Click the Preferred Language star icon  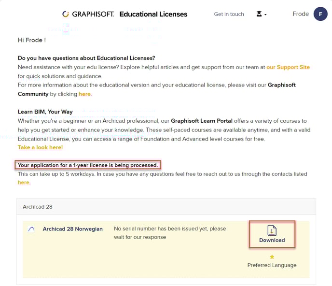[272, 257]
